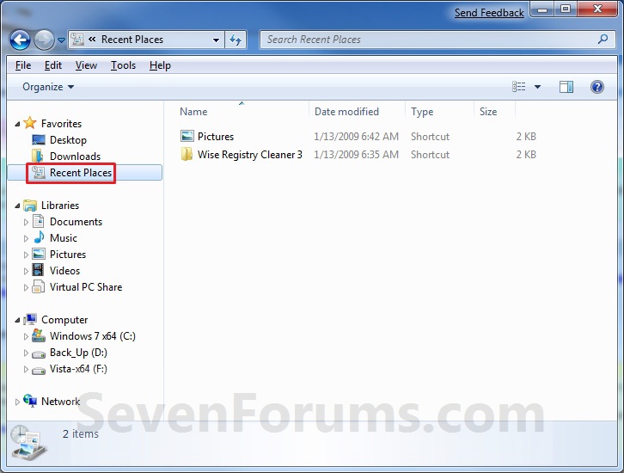Expand the Back_Up (D:) drive
Screen dimensions: 624x473
(26, 353)
